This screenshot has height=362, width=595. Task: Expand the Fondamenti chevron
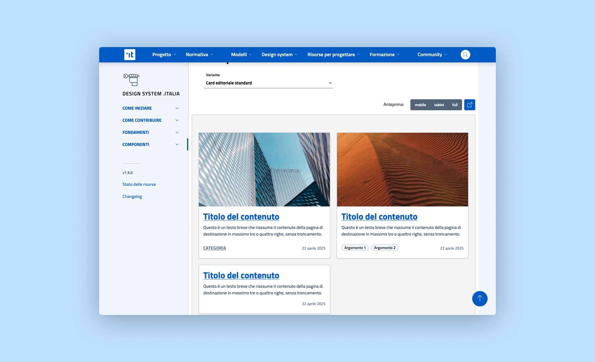point(177,132)
